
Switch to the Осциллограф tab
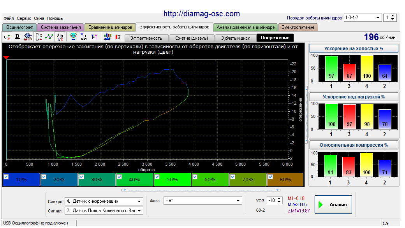click(x=19, y=27)
